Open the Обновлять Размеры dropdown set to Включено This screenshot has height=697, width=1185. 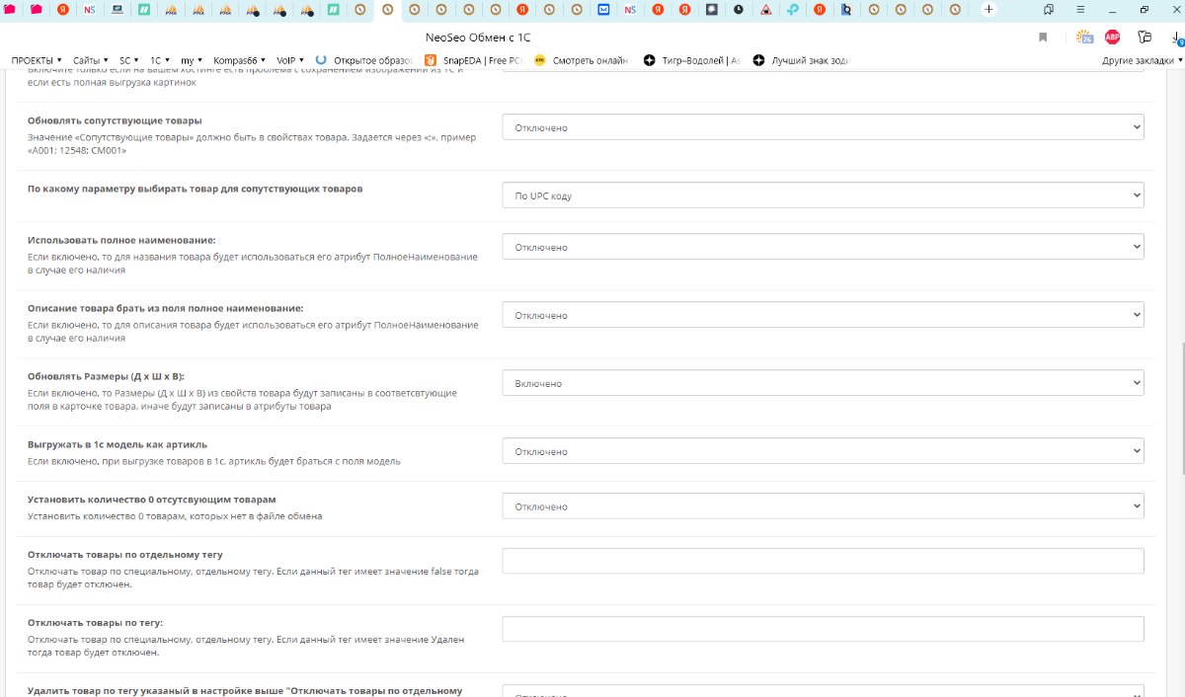tap(823, 383)
